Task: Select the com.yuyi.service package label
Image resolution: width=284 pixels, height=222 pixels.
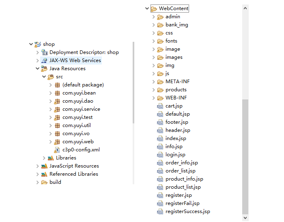Action: click(81, 109)
